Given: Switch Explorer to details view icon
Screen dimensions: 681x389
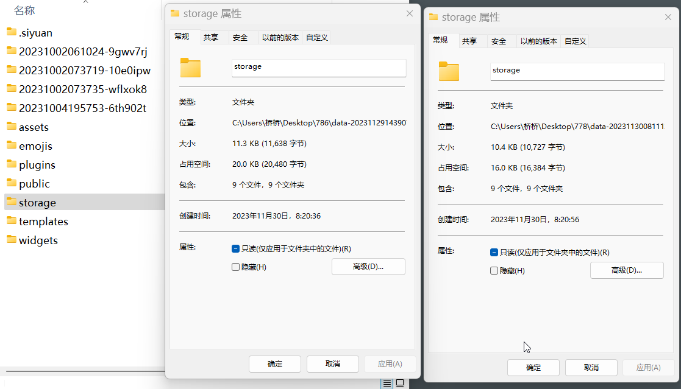Looking at the screenshot, I should pyautogui.click(x=387, y=384).
